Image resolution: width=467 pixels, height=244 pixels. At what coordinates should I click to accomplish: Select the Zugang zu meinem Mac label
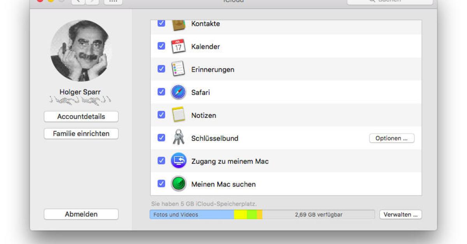[230, 161]
